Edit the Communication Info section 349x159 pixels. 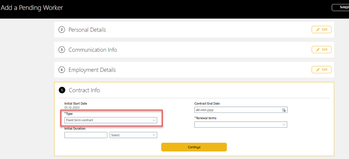pos(322,50)
